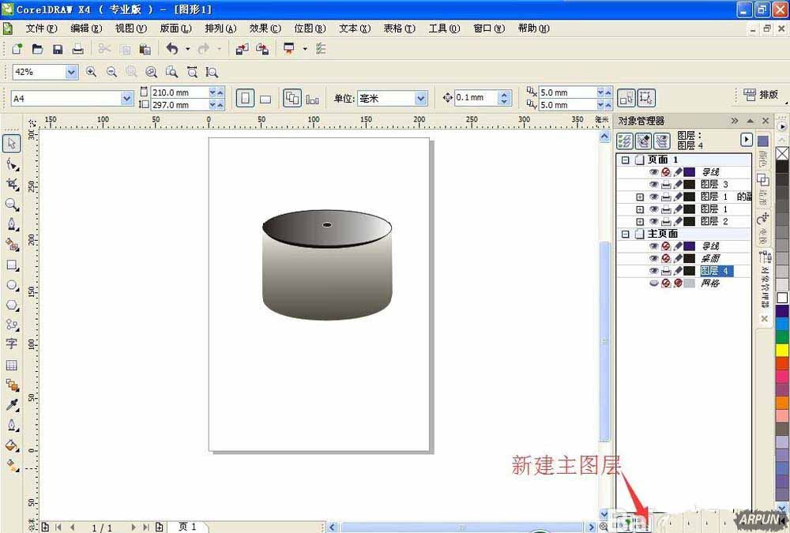Select the Table tool
Screen dimensions: 790x533
[12, 366]
